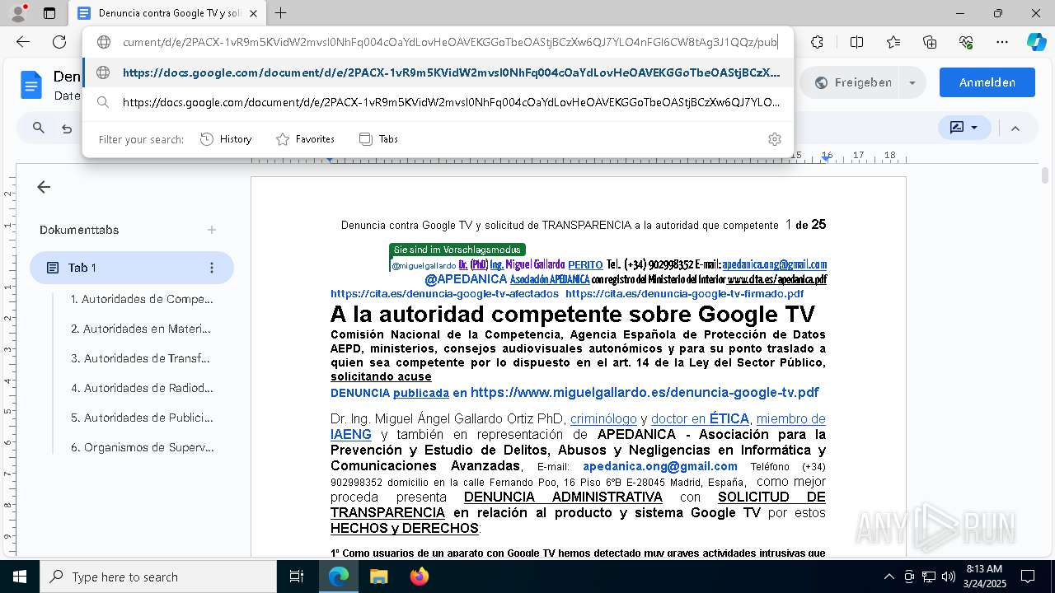Open cita.es/denuncia-google-tv-afectados link
The width and height of the screenshot is (1055, 593).
point(444,293)
